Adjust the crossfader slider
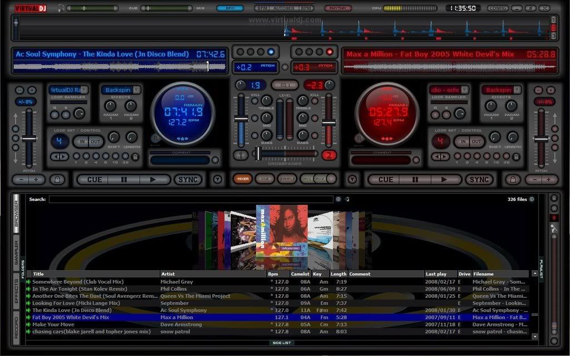570x356 pixels. 258,154
